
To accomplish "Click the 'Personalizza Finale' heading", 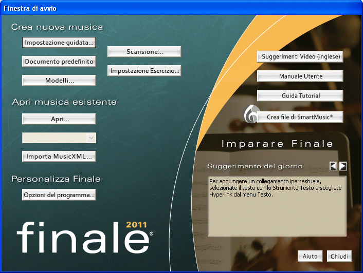I will pos(56,179).
